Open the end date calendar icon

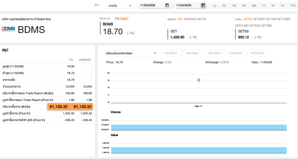point(203,5)
